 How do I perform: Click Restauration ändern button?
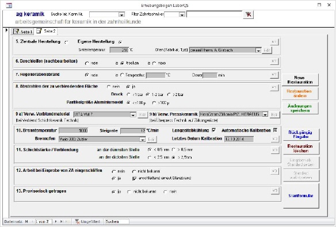[300, 93]
